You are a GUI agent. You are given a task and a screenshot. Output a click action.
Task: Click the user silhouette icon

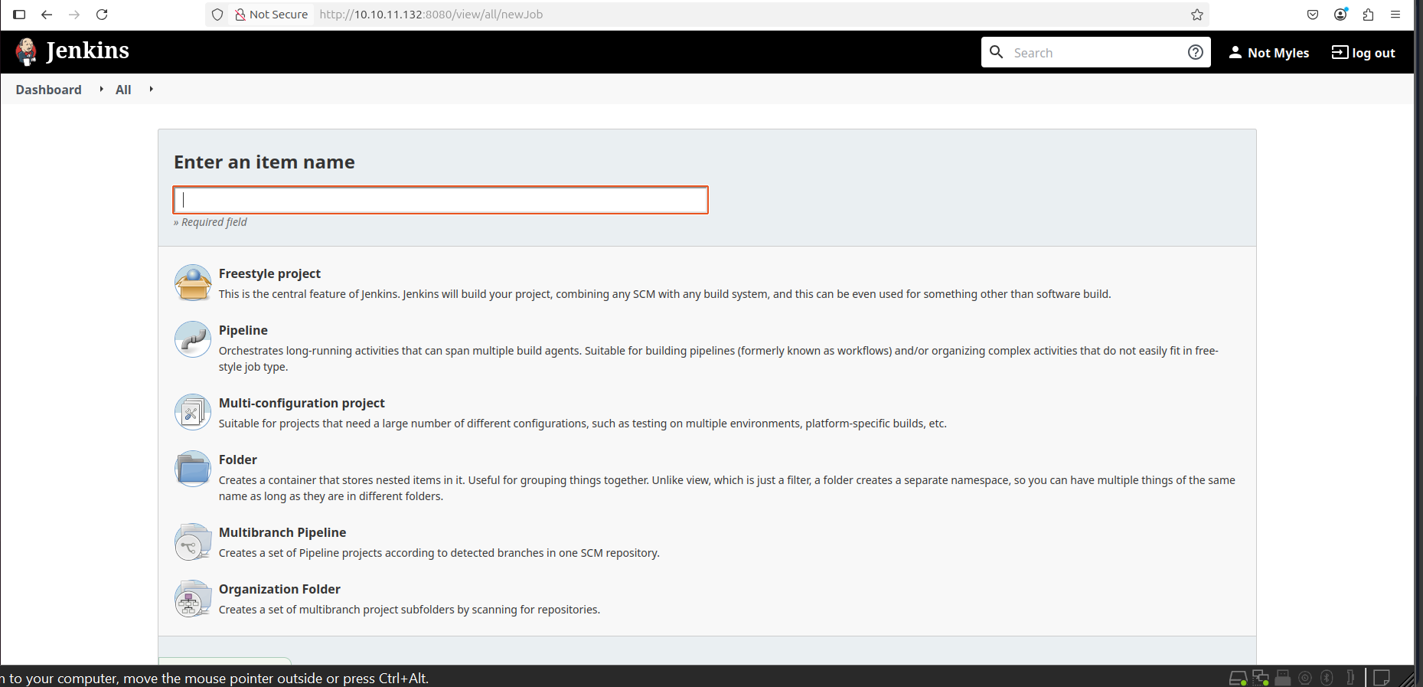coord(1235,52)
